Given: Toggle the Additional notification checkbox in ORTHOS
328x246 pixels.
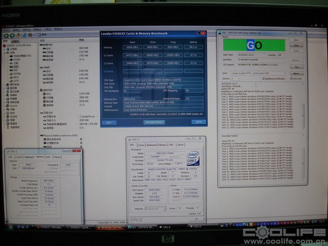Looking at the screenshot, I should click(x=264, y=79).
